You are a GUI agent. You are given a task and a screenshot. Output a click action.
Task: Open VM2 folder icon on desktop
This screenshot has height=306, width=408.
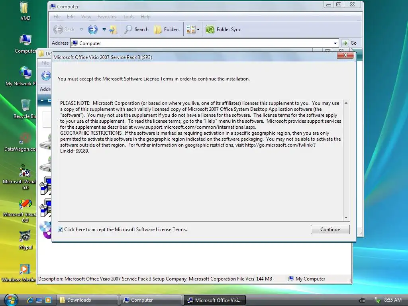click(x=25, y=10)
